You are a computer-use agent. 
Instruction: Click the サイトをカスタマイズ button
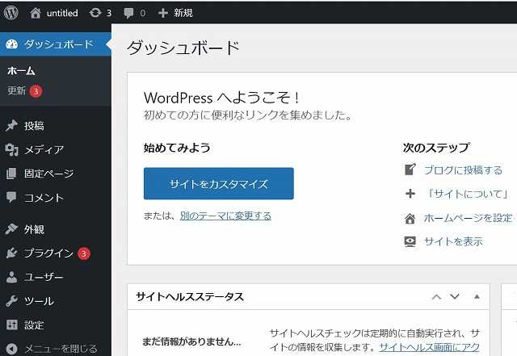click(218, 184)
